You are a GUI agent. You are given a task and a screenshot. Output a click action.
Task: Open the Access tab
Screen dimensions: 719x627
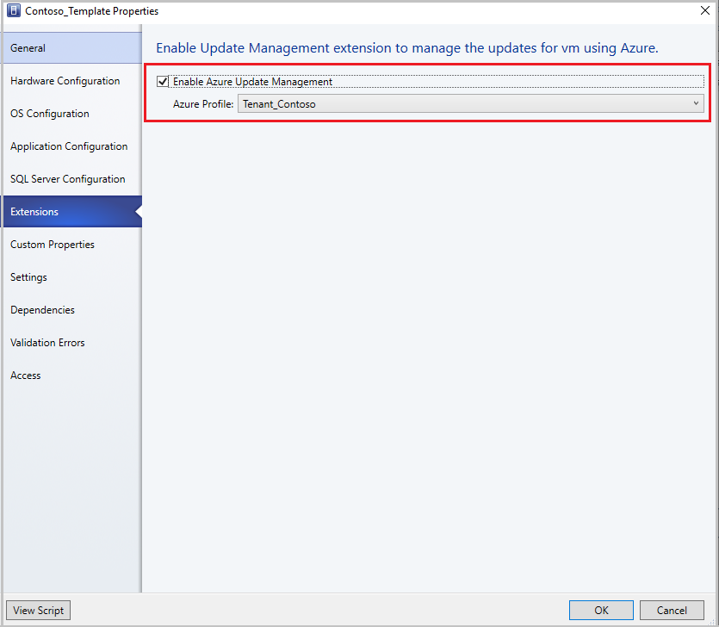click(72, 376)
